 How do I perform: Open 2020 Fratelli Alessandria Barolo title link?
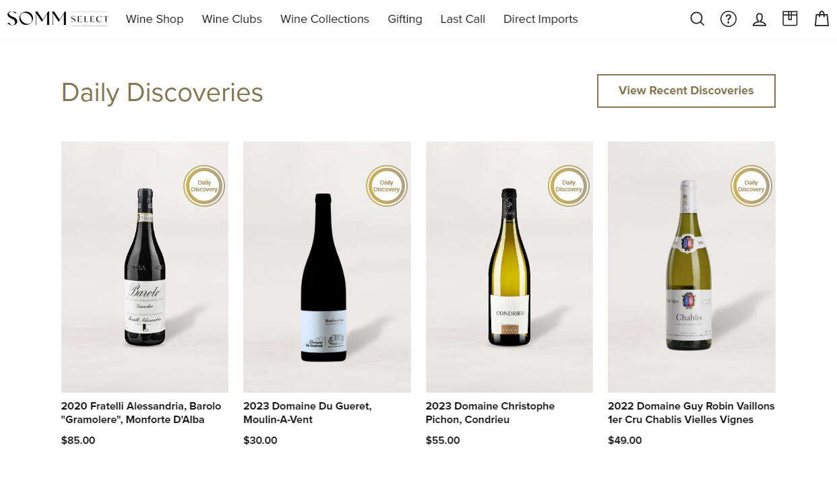pos(141,413)
